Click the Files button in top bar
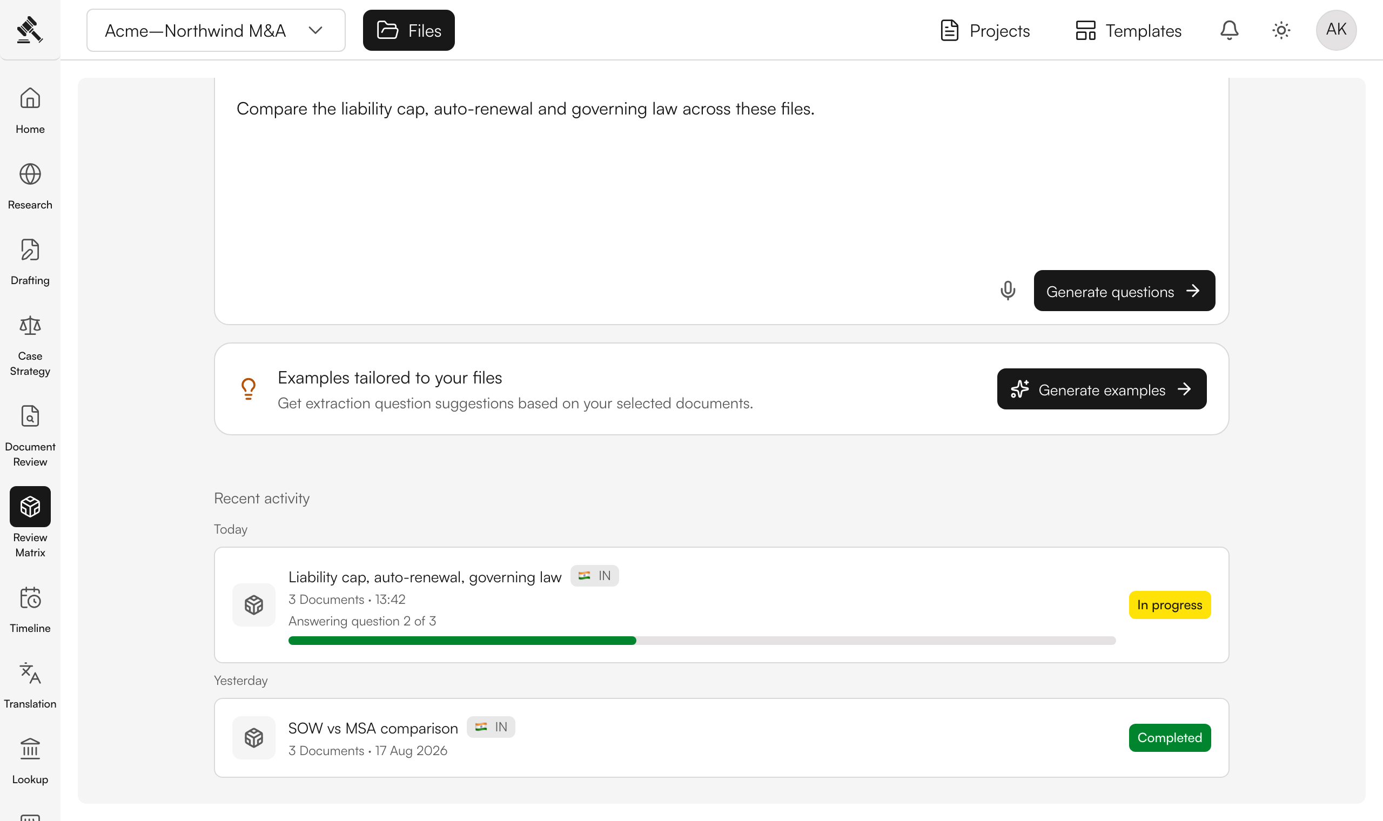Screen dimensions: 1383x821 [x=409, y=30]
